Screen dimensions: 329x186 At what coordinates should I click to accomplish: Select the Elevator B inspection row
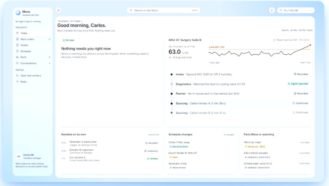[109, 151]
